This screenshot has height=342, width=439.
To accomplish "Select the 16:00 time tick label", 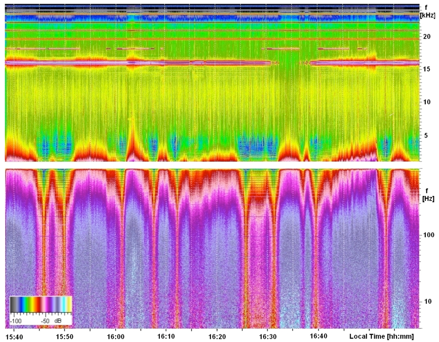I will point(116,336).
